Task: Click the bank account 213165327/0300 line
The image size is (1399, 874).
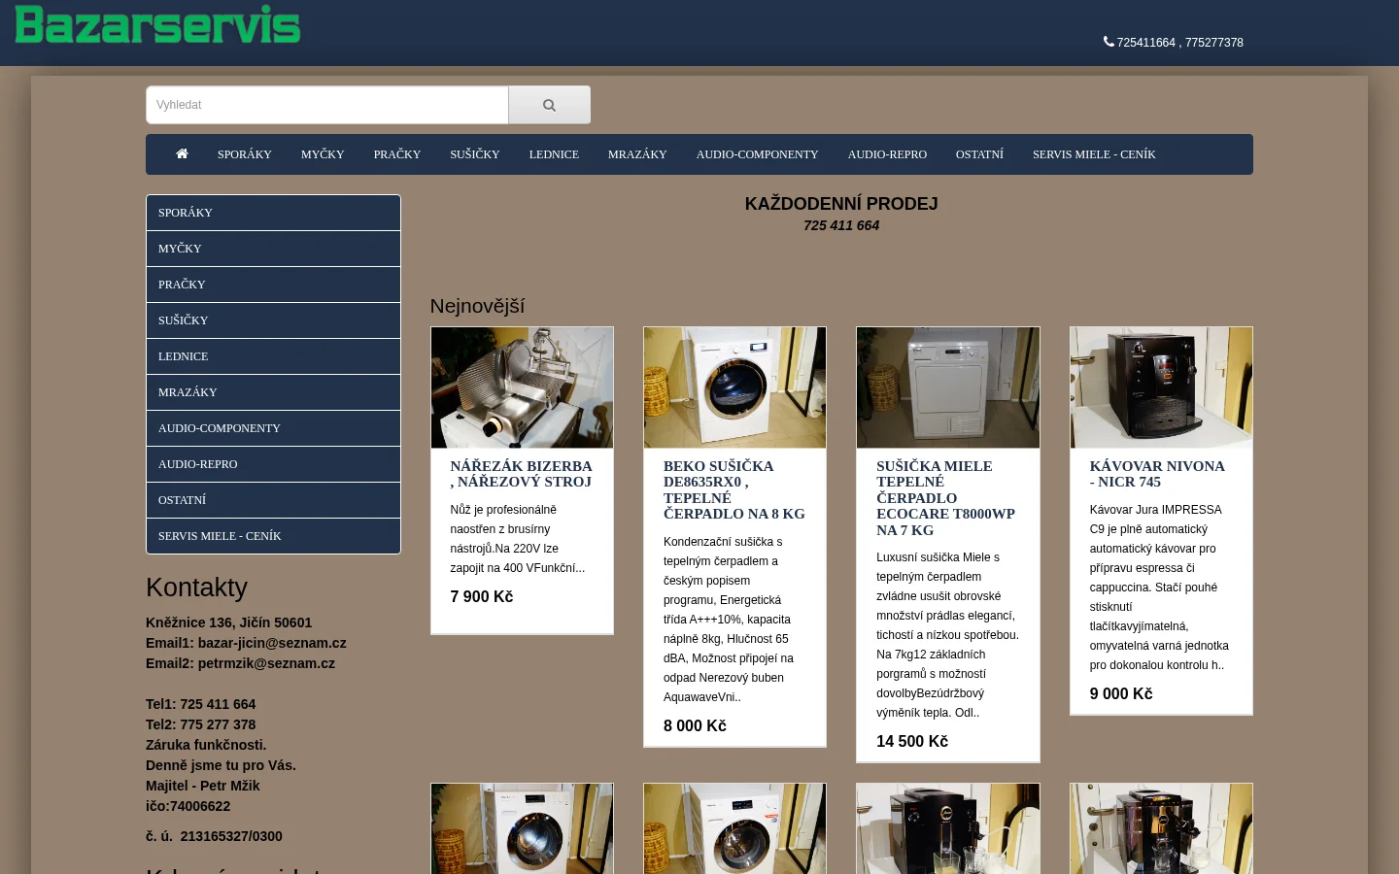Action: click(214, 836)
